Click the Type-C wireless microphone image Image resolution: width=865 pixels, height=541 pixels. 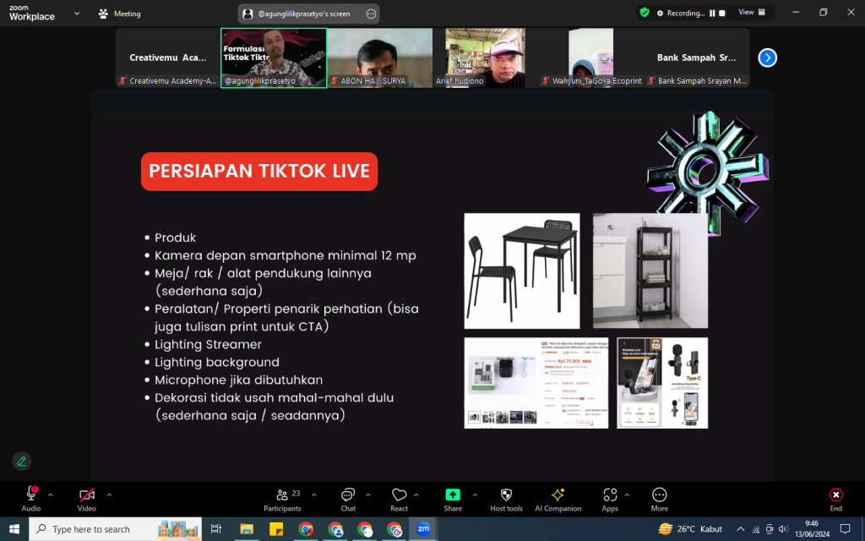662,383
